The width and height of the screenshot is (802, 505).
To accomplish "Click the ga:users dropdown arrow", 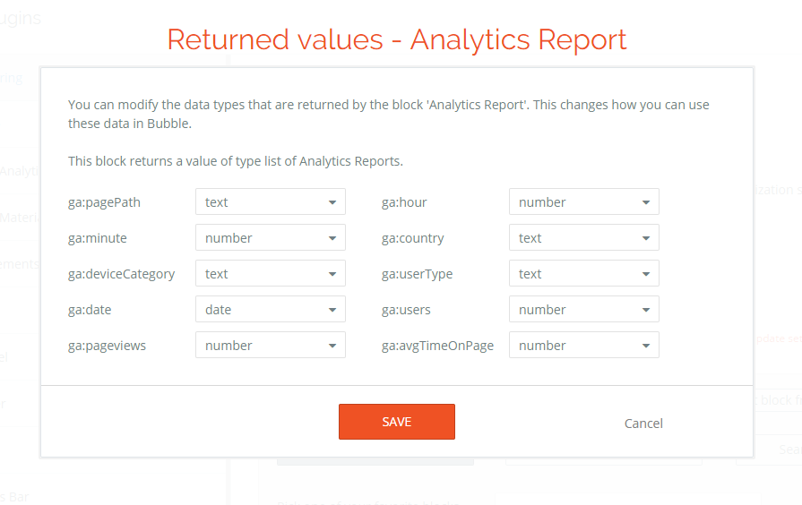I will [x=646, y=310].
